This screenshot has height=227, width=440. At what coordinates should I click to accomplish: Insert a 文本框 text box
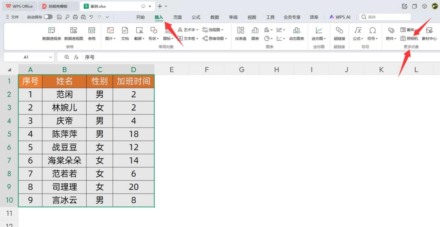click(x=188, y=38)
